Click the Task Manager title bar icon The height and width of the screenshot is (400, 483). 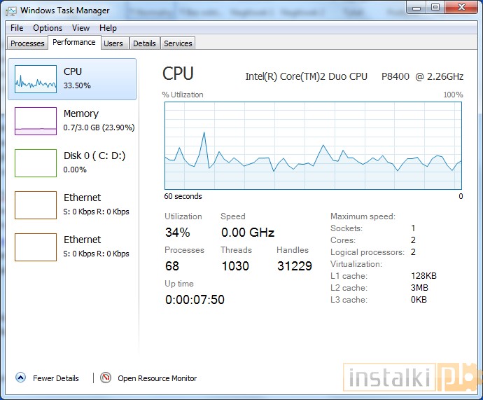click(x=11, y=11)
